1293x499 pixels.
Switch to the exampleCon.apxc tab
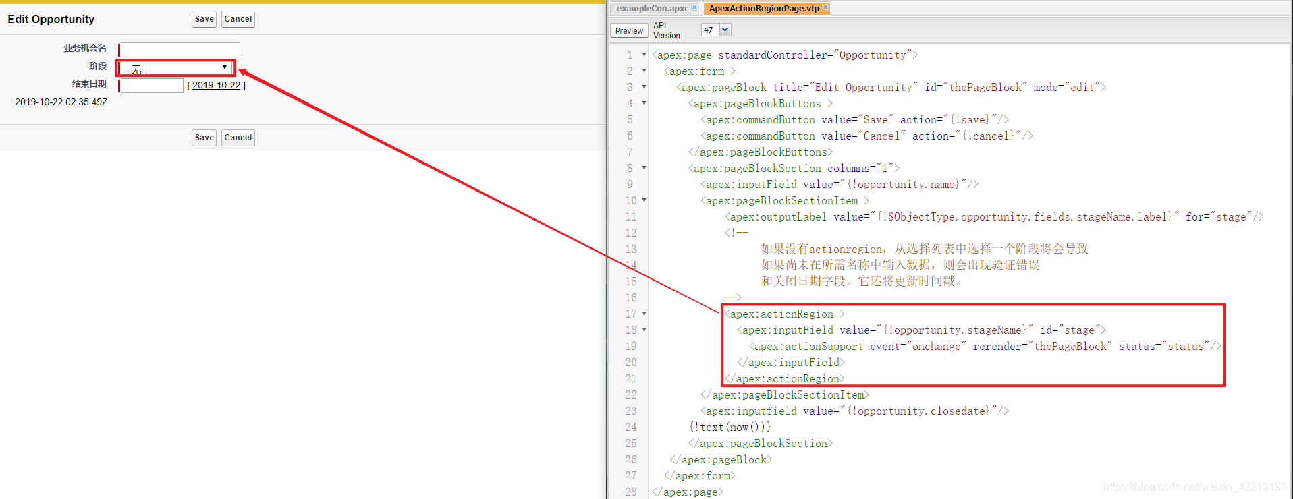click(x=652, y=8)
